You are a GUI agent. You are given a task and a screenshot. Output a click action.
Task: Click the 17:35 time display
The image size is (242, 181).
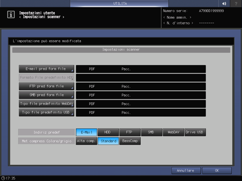(11, 178)
